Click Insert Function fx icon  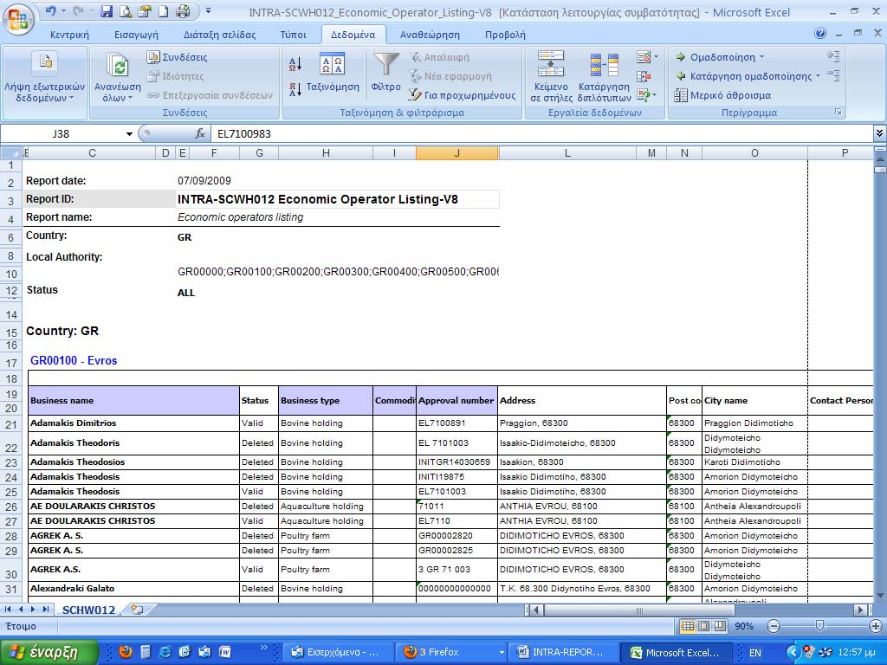coord(200,134)
